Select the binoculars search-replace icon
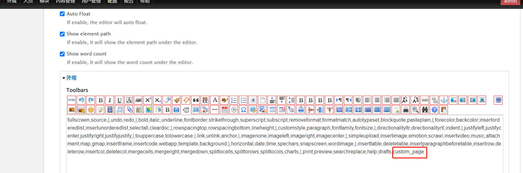Screen dimensions: 523x173 tap(425, 110)
